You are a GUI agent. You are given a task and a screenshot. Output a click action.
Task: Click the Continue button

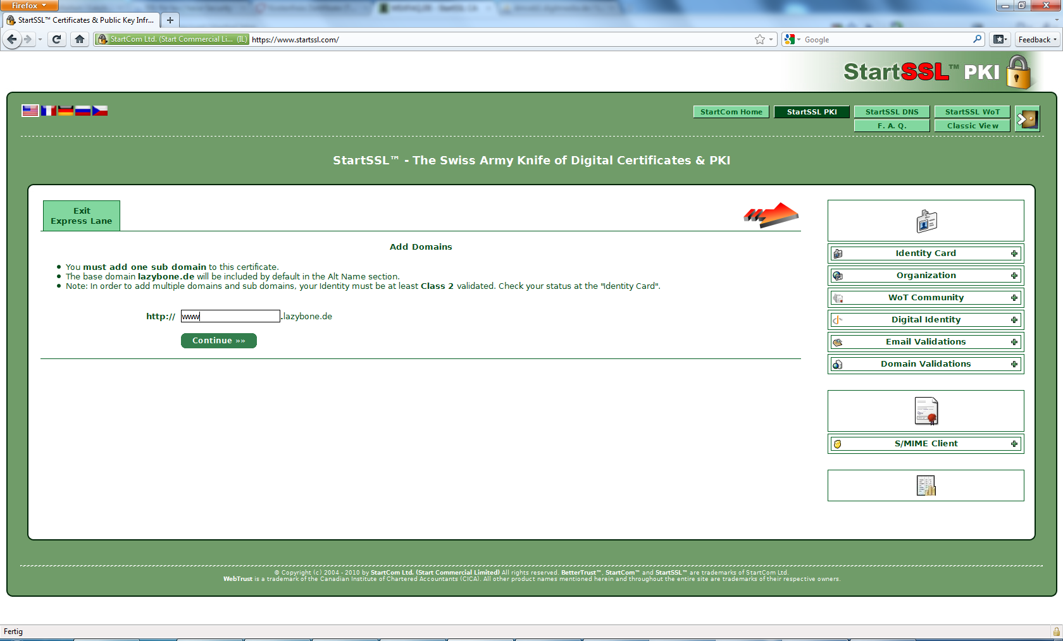[219, 341]
